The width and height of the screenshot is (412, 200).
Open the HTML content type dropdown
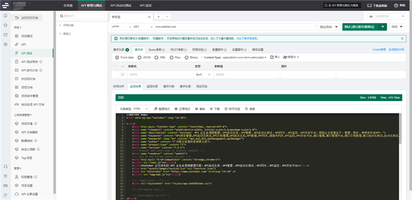(141, 109)
